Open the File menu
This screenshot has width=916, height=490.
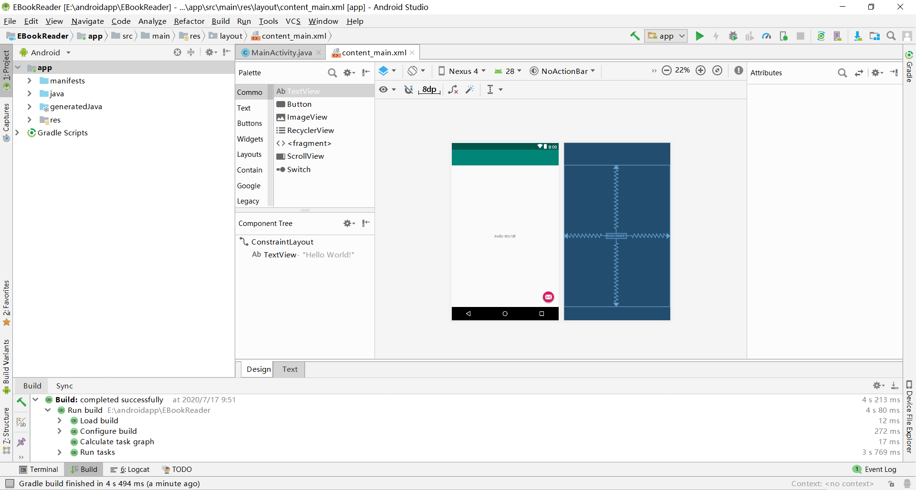(10, 21)
